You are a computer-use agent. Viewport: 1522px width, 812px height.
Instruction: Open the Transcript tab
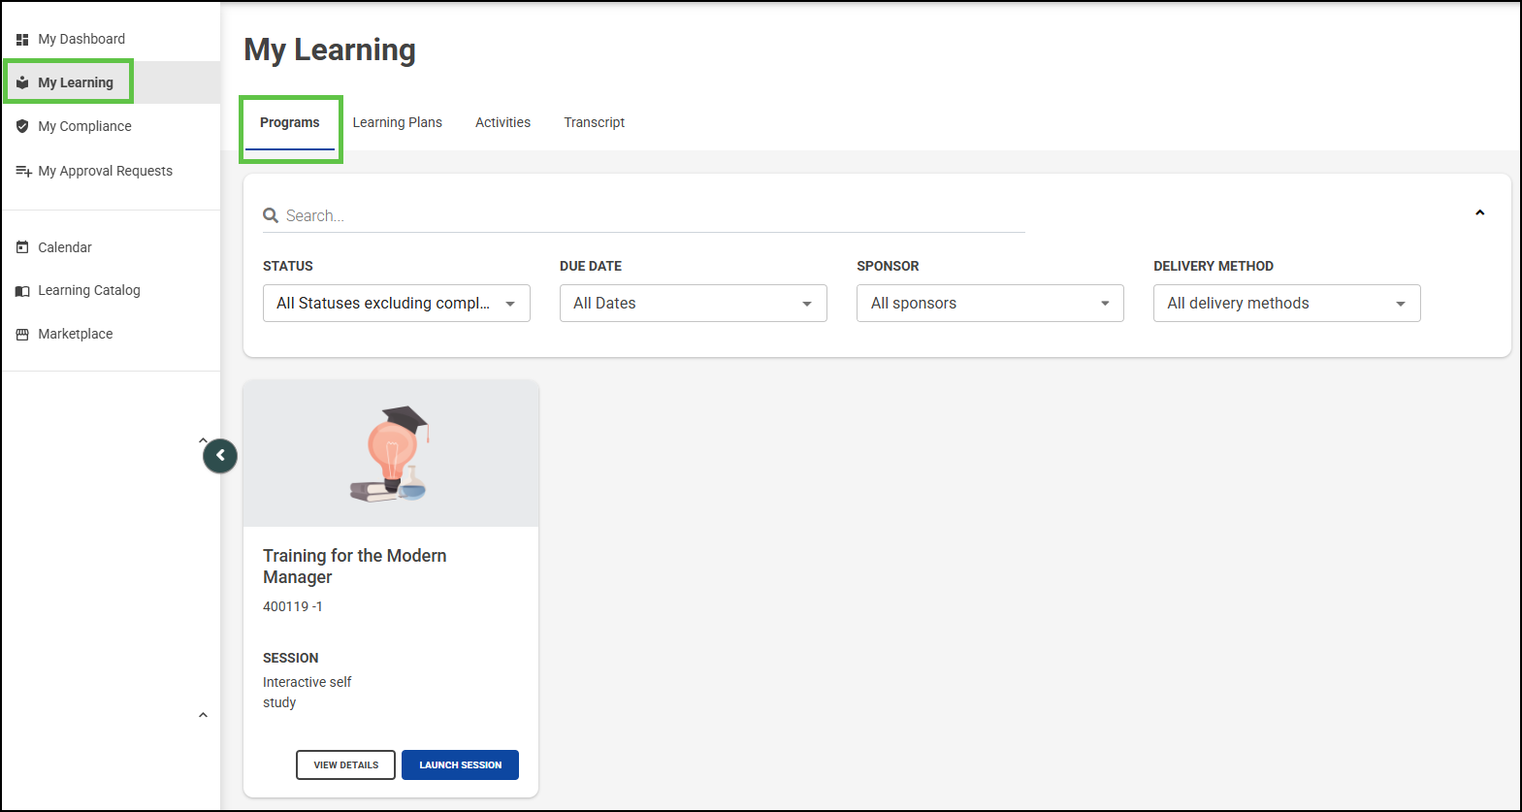594,123
